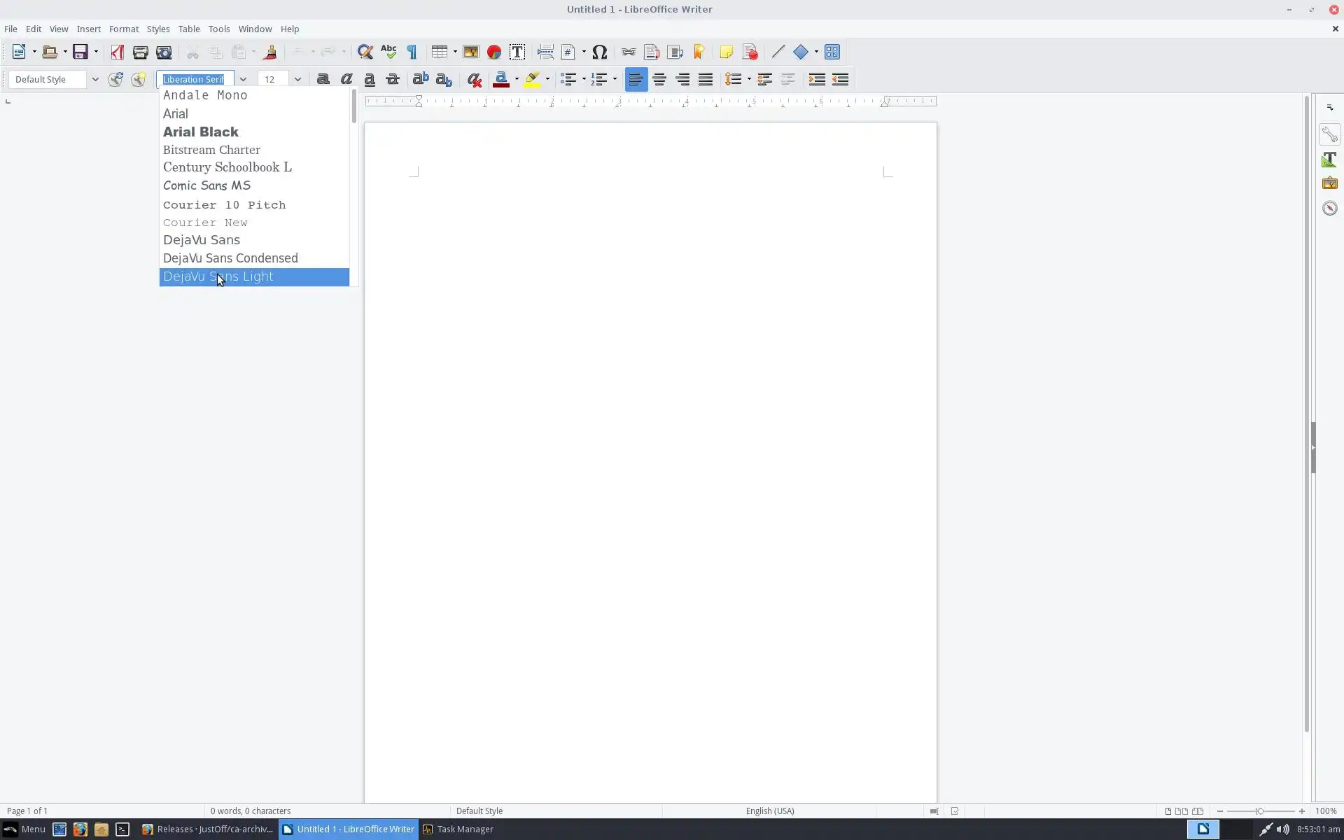Select Arial Black in font list
This screenshot has height=840, width=1344.
click(201, 132)
